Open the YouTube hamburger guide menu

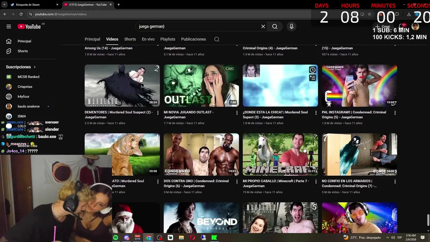point(9,27)
